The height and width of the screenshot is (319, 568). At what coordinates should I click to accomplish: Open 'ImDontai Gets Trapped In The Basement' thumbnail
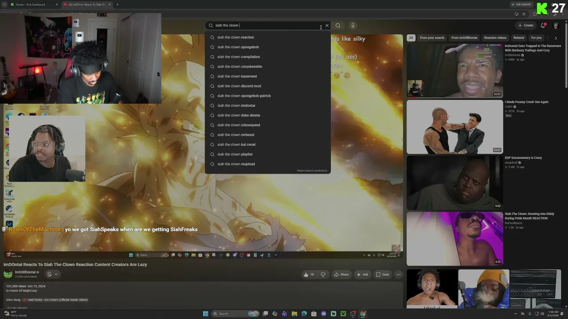[455, 71]
